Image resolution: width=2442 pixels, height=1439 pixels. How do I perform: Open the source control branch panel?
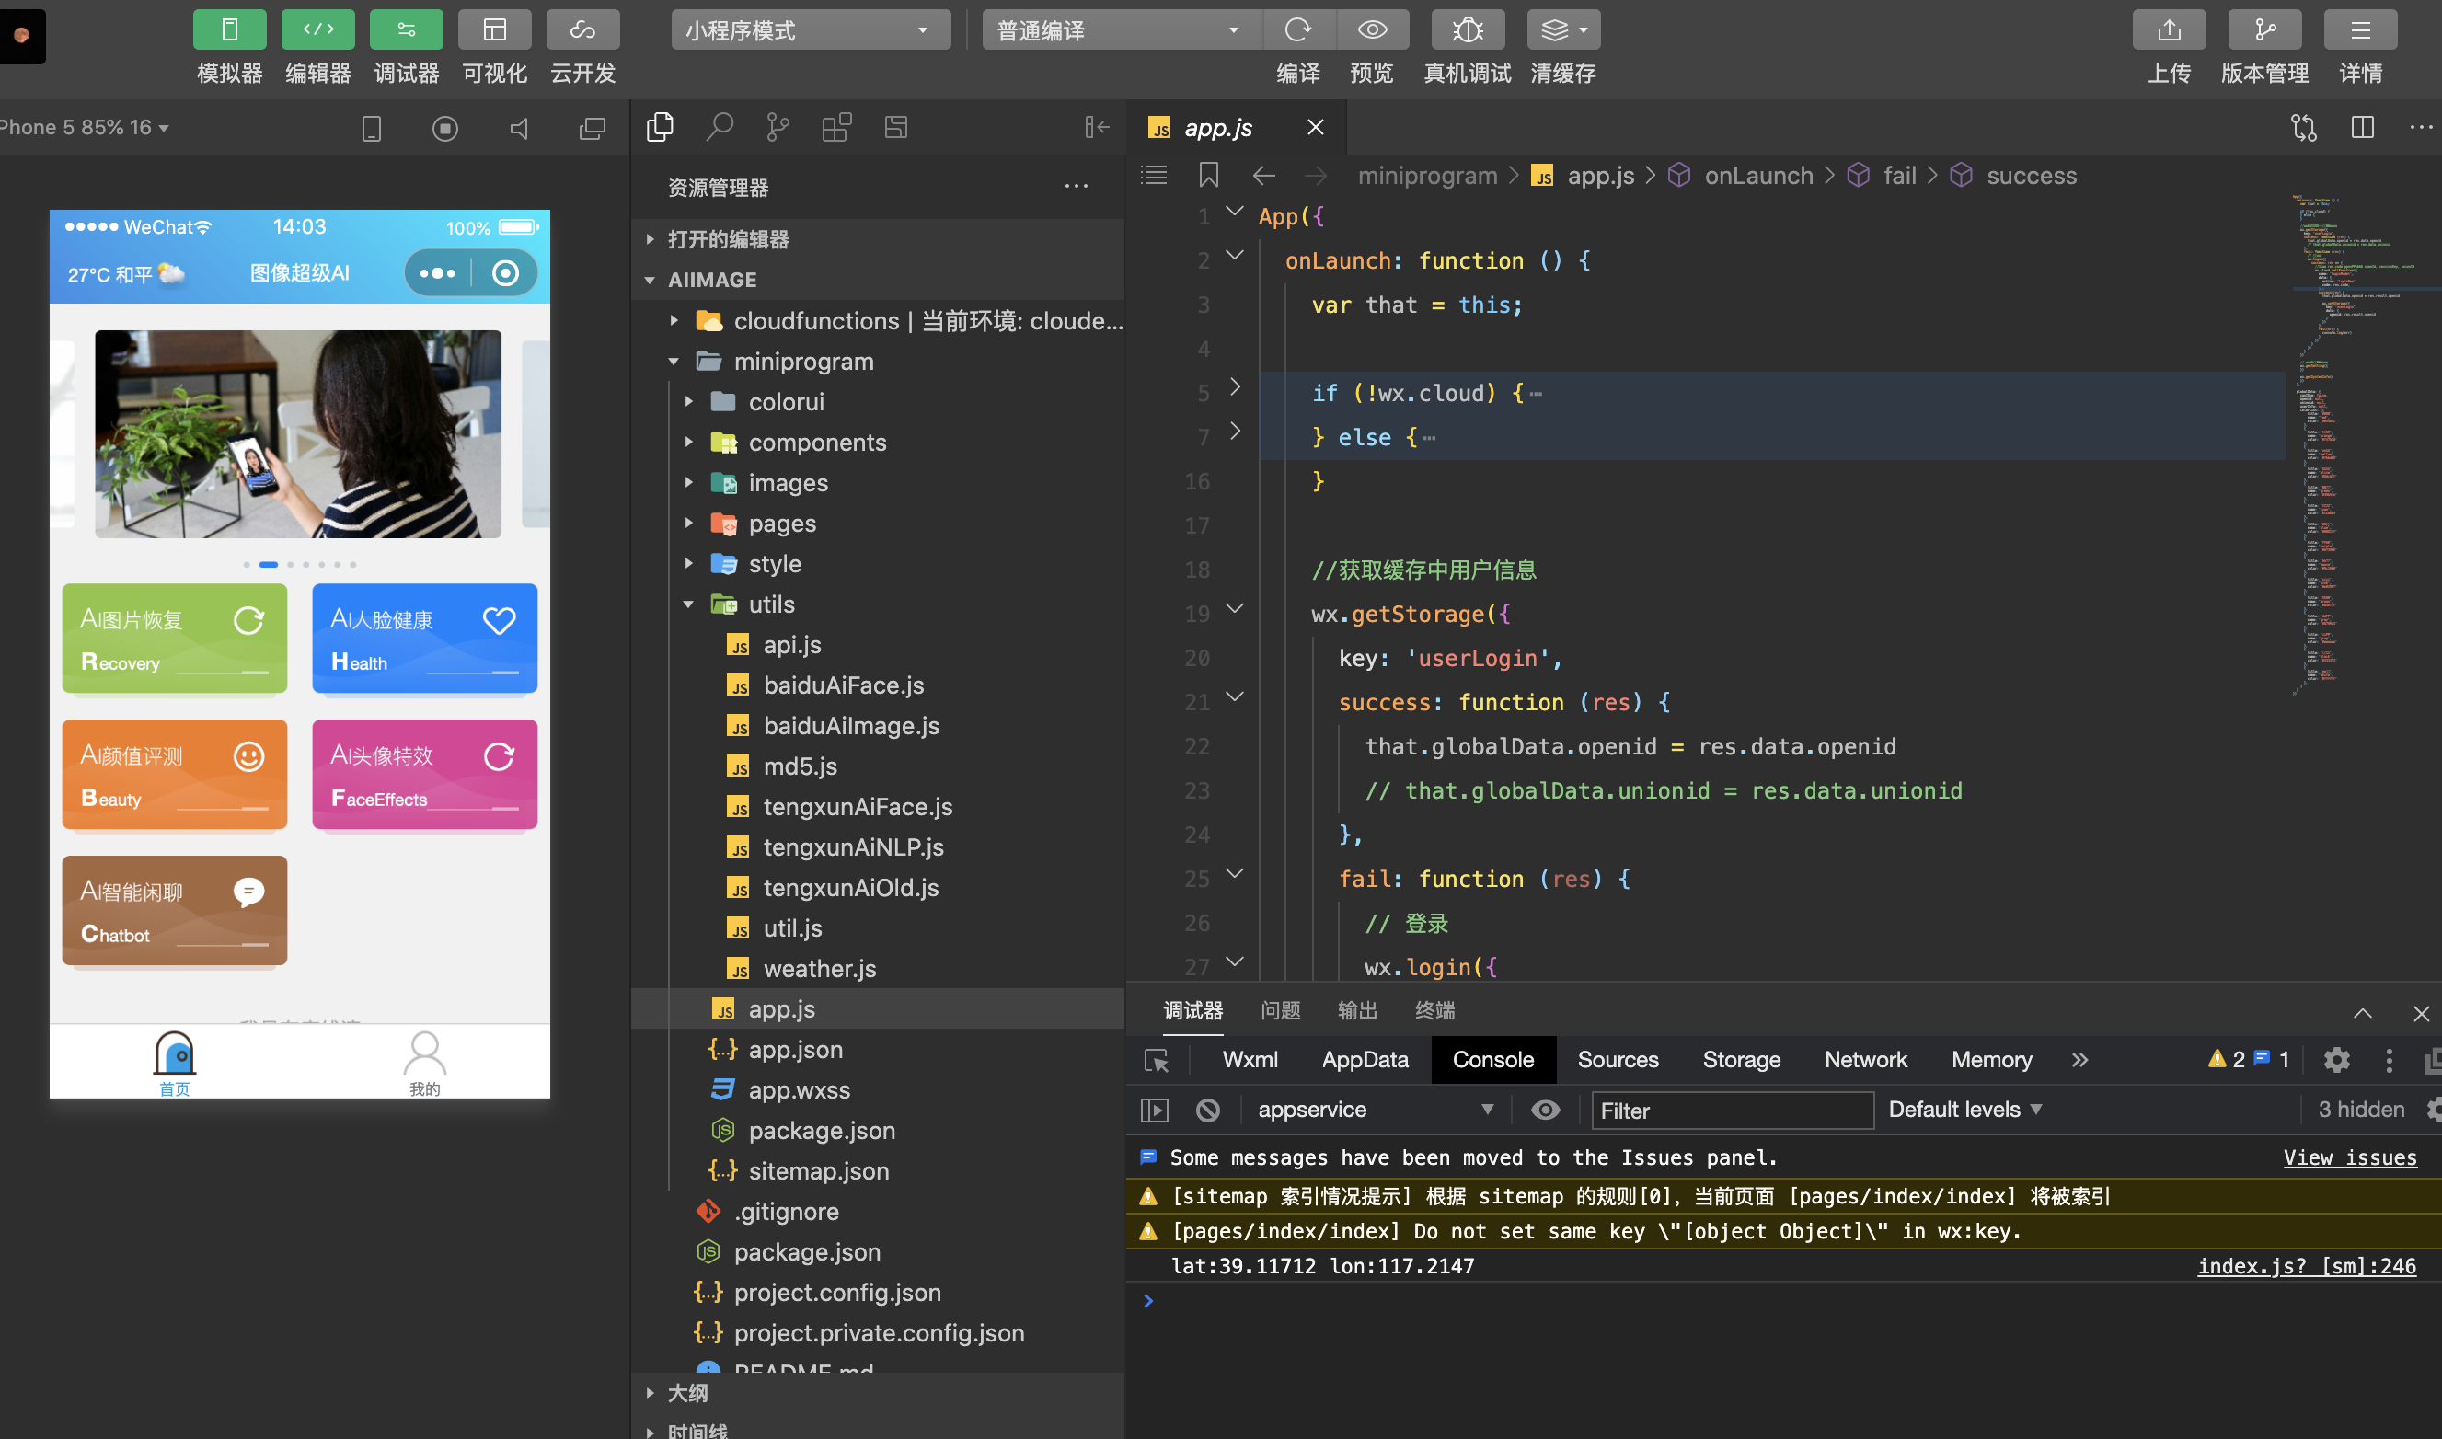(777, 127)
